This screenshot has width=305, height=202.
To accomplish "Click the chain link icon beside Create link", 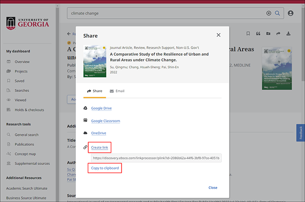I will point(85,147).
